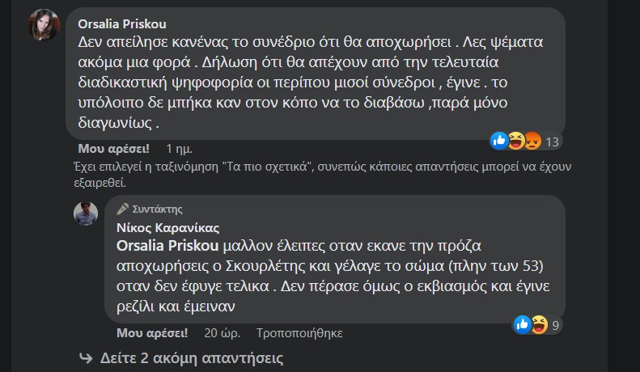This screenshot has height=372, width=640.
Task: Open the Νίκος Καρανίκας author name link
Action: pyautogui.click(x=167, y=227)
